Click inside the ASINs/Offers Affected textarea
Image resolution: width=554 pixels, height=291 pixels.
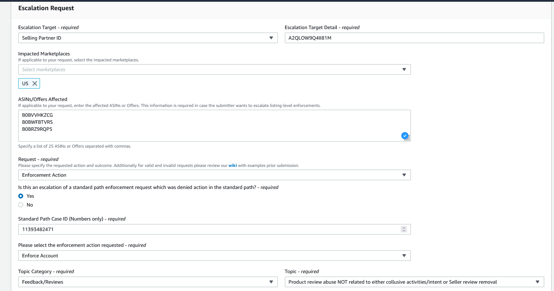(x=211, y=135)
